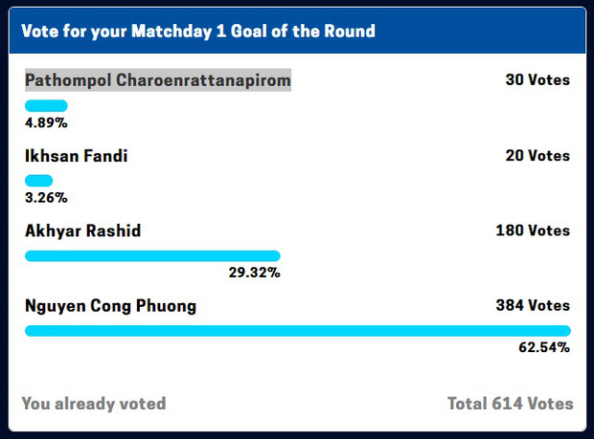Click the 20 Votes count
Image resolution: width=594 pixels, height=439 pixels.
click(x=537, y=156)
